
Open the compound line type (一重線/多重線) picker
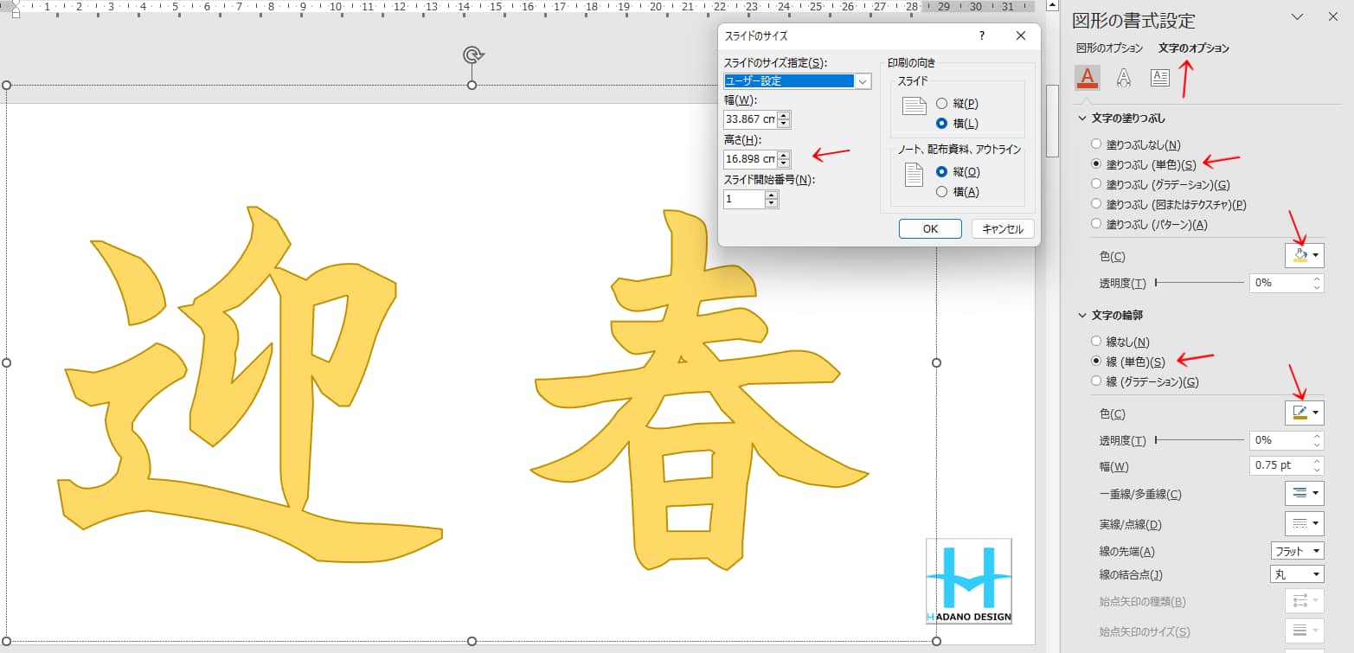1304,494
